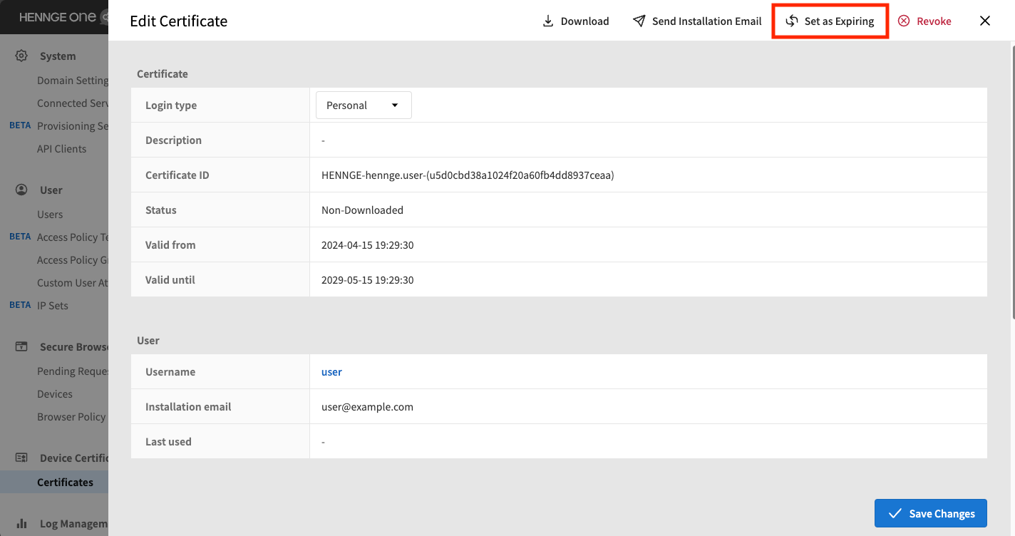This screenshot has height=536, width=1015.
Task: Click the Non-Downloaded status value
Action: (x=362, y=210)
